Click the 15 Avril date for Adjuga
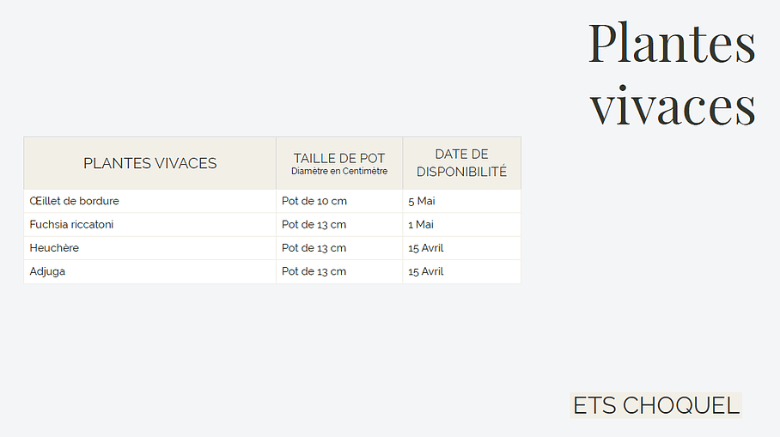This screenshot has height=437, width=780. [x=426, y=271]
